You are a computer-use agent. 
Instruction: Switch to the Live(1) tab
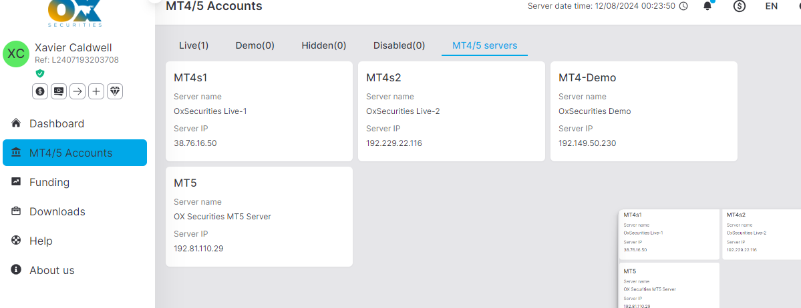pos(194,45)
